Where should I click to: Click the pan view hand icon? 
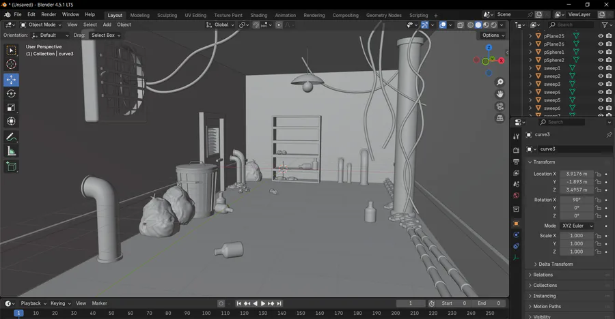500,94
